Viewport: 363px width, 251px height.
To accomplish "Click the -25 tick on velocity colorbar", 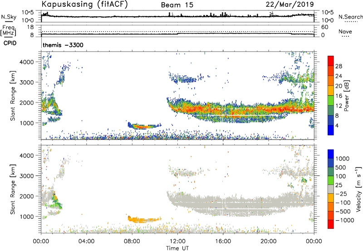I will click(x=341, y=193).
